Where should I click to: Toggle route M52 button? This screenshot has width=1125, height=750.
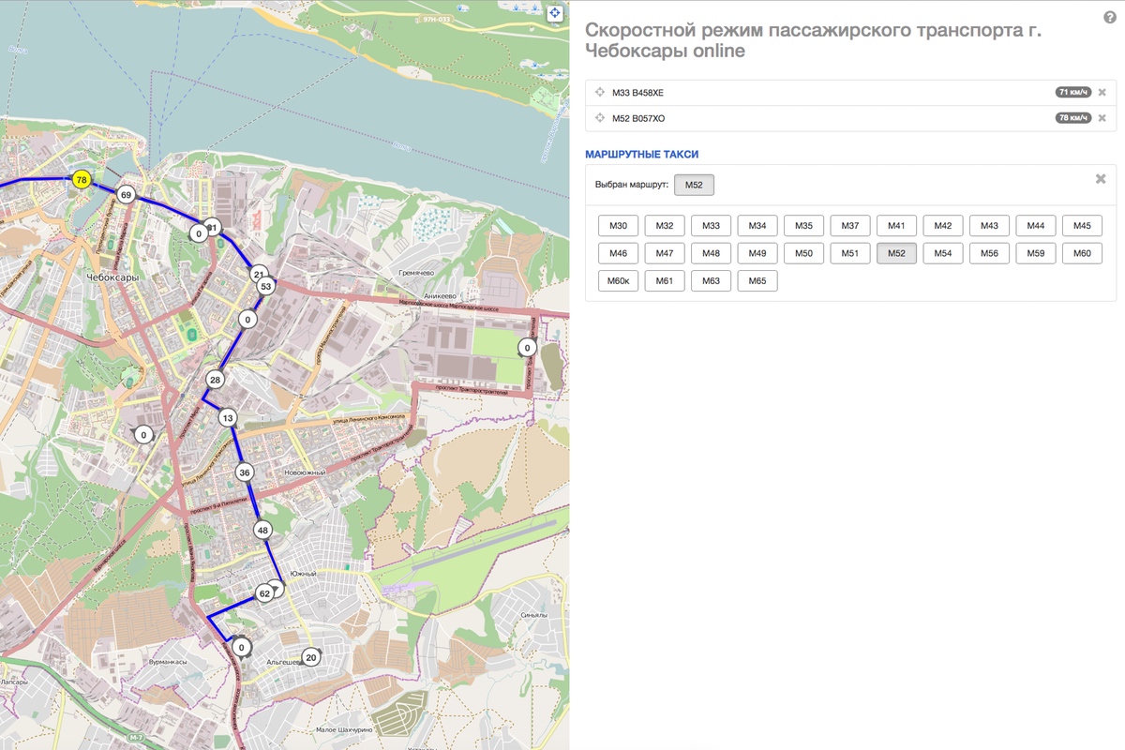pos(896,253)
